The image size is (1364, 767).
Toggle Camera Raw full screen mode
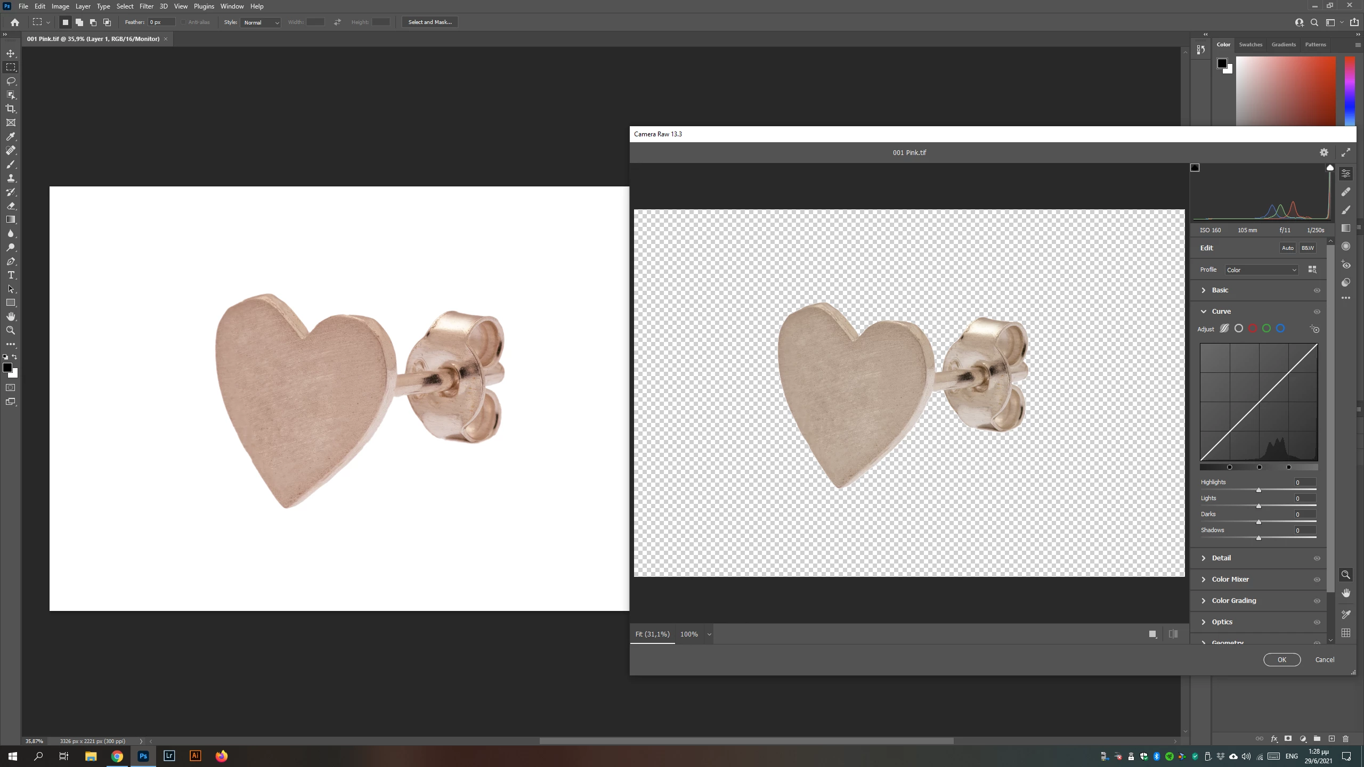(1346, 152)
